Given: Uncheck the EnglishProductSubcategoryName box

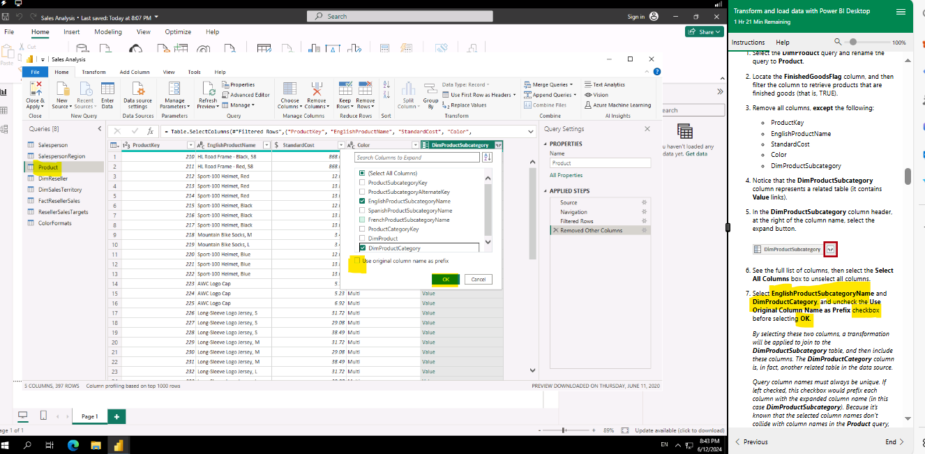Looking at the screenshot, I should click(362, 201).
